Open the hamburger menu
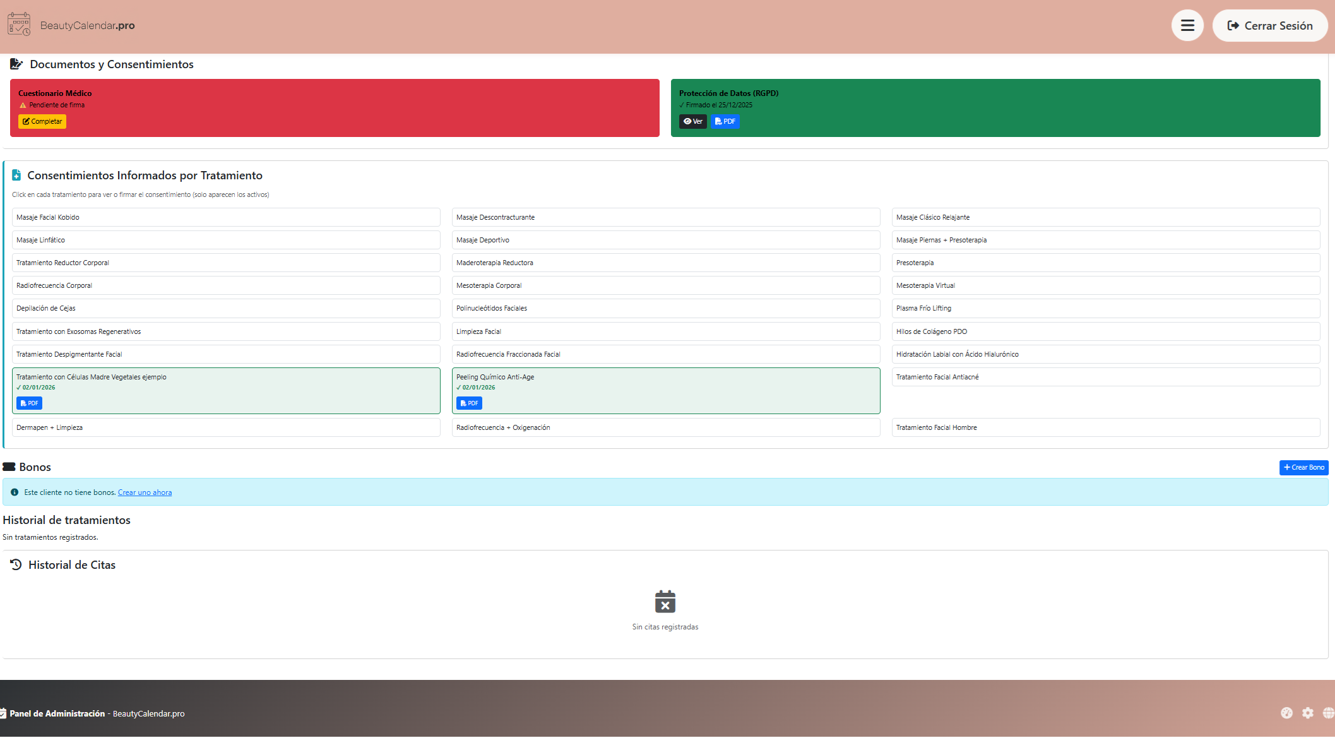This screenshot has height=738, width=1335. [1187, 26]
